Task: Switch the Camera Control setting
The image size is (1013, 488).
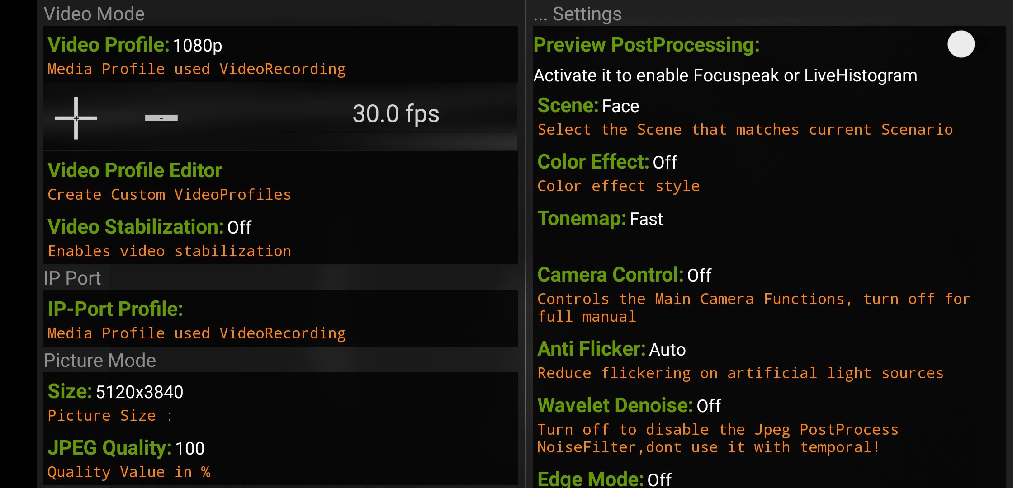Action: pyautogui.click(x=769, y=294)
